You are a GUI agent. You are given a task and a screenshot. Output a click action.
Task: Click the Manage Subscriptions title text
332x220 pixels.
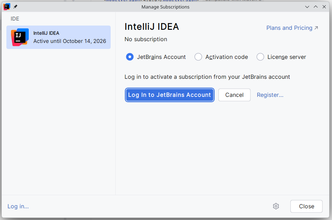(165, 7)
